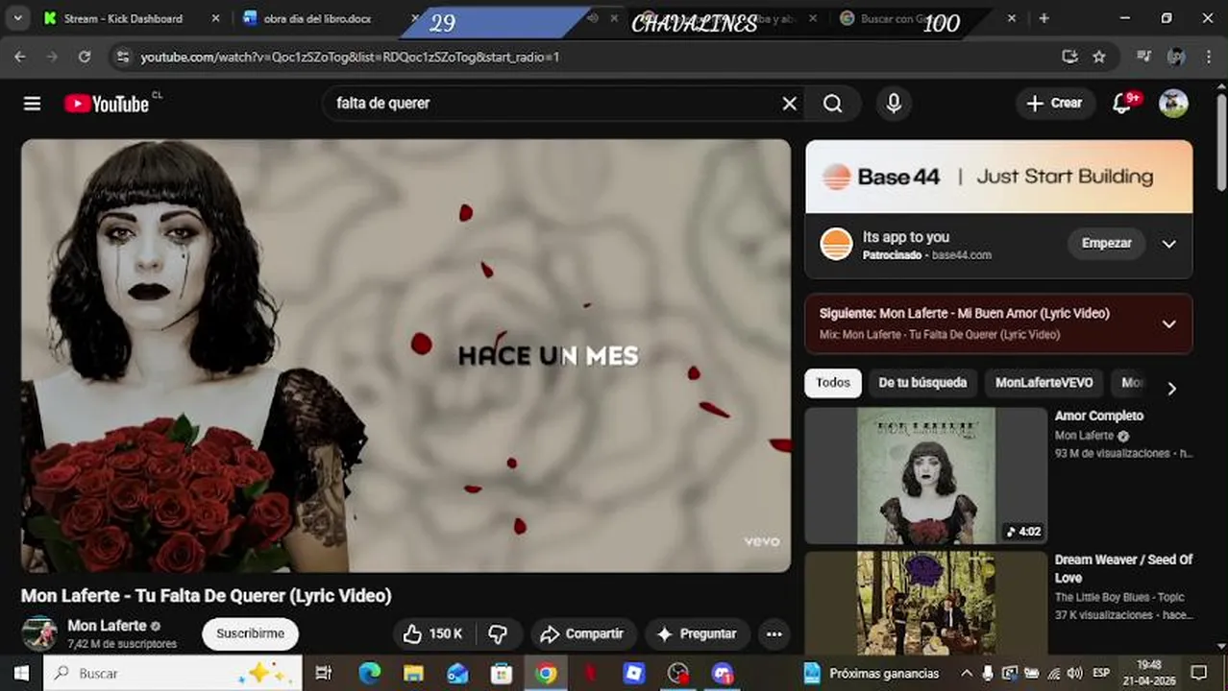Open File Explorer from taskbar
This screenshot has height=691, width=1228.
tap(413, 674)
